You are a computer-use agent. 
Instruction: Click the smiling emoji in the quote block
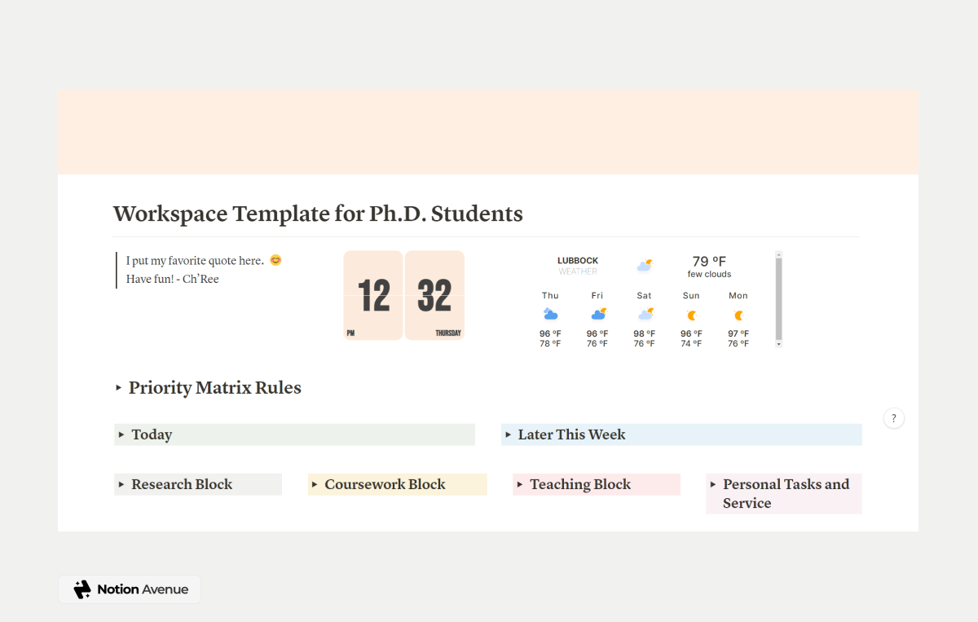pos(275,259)
